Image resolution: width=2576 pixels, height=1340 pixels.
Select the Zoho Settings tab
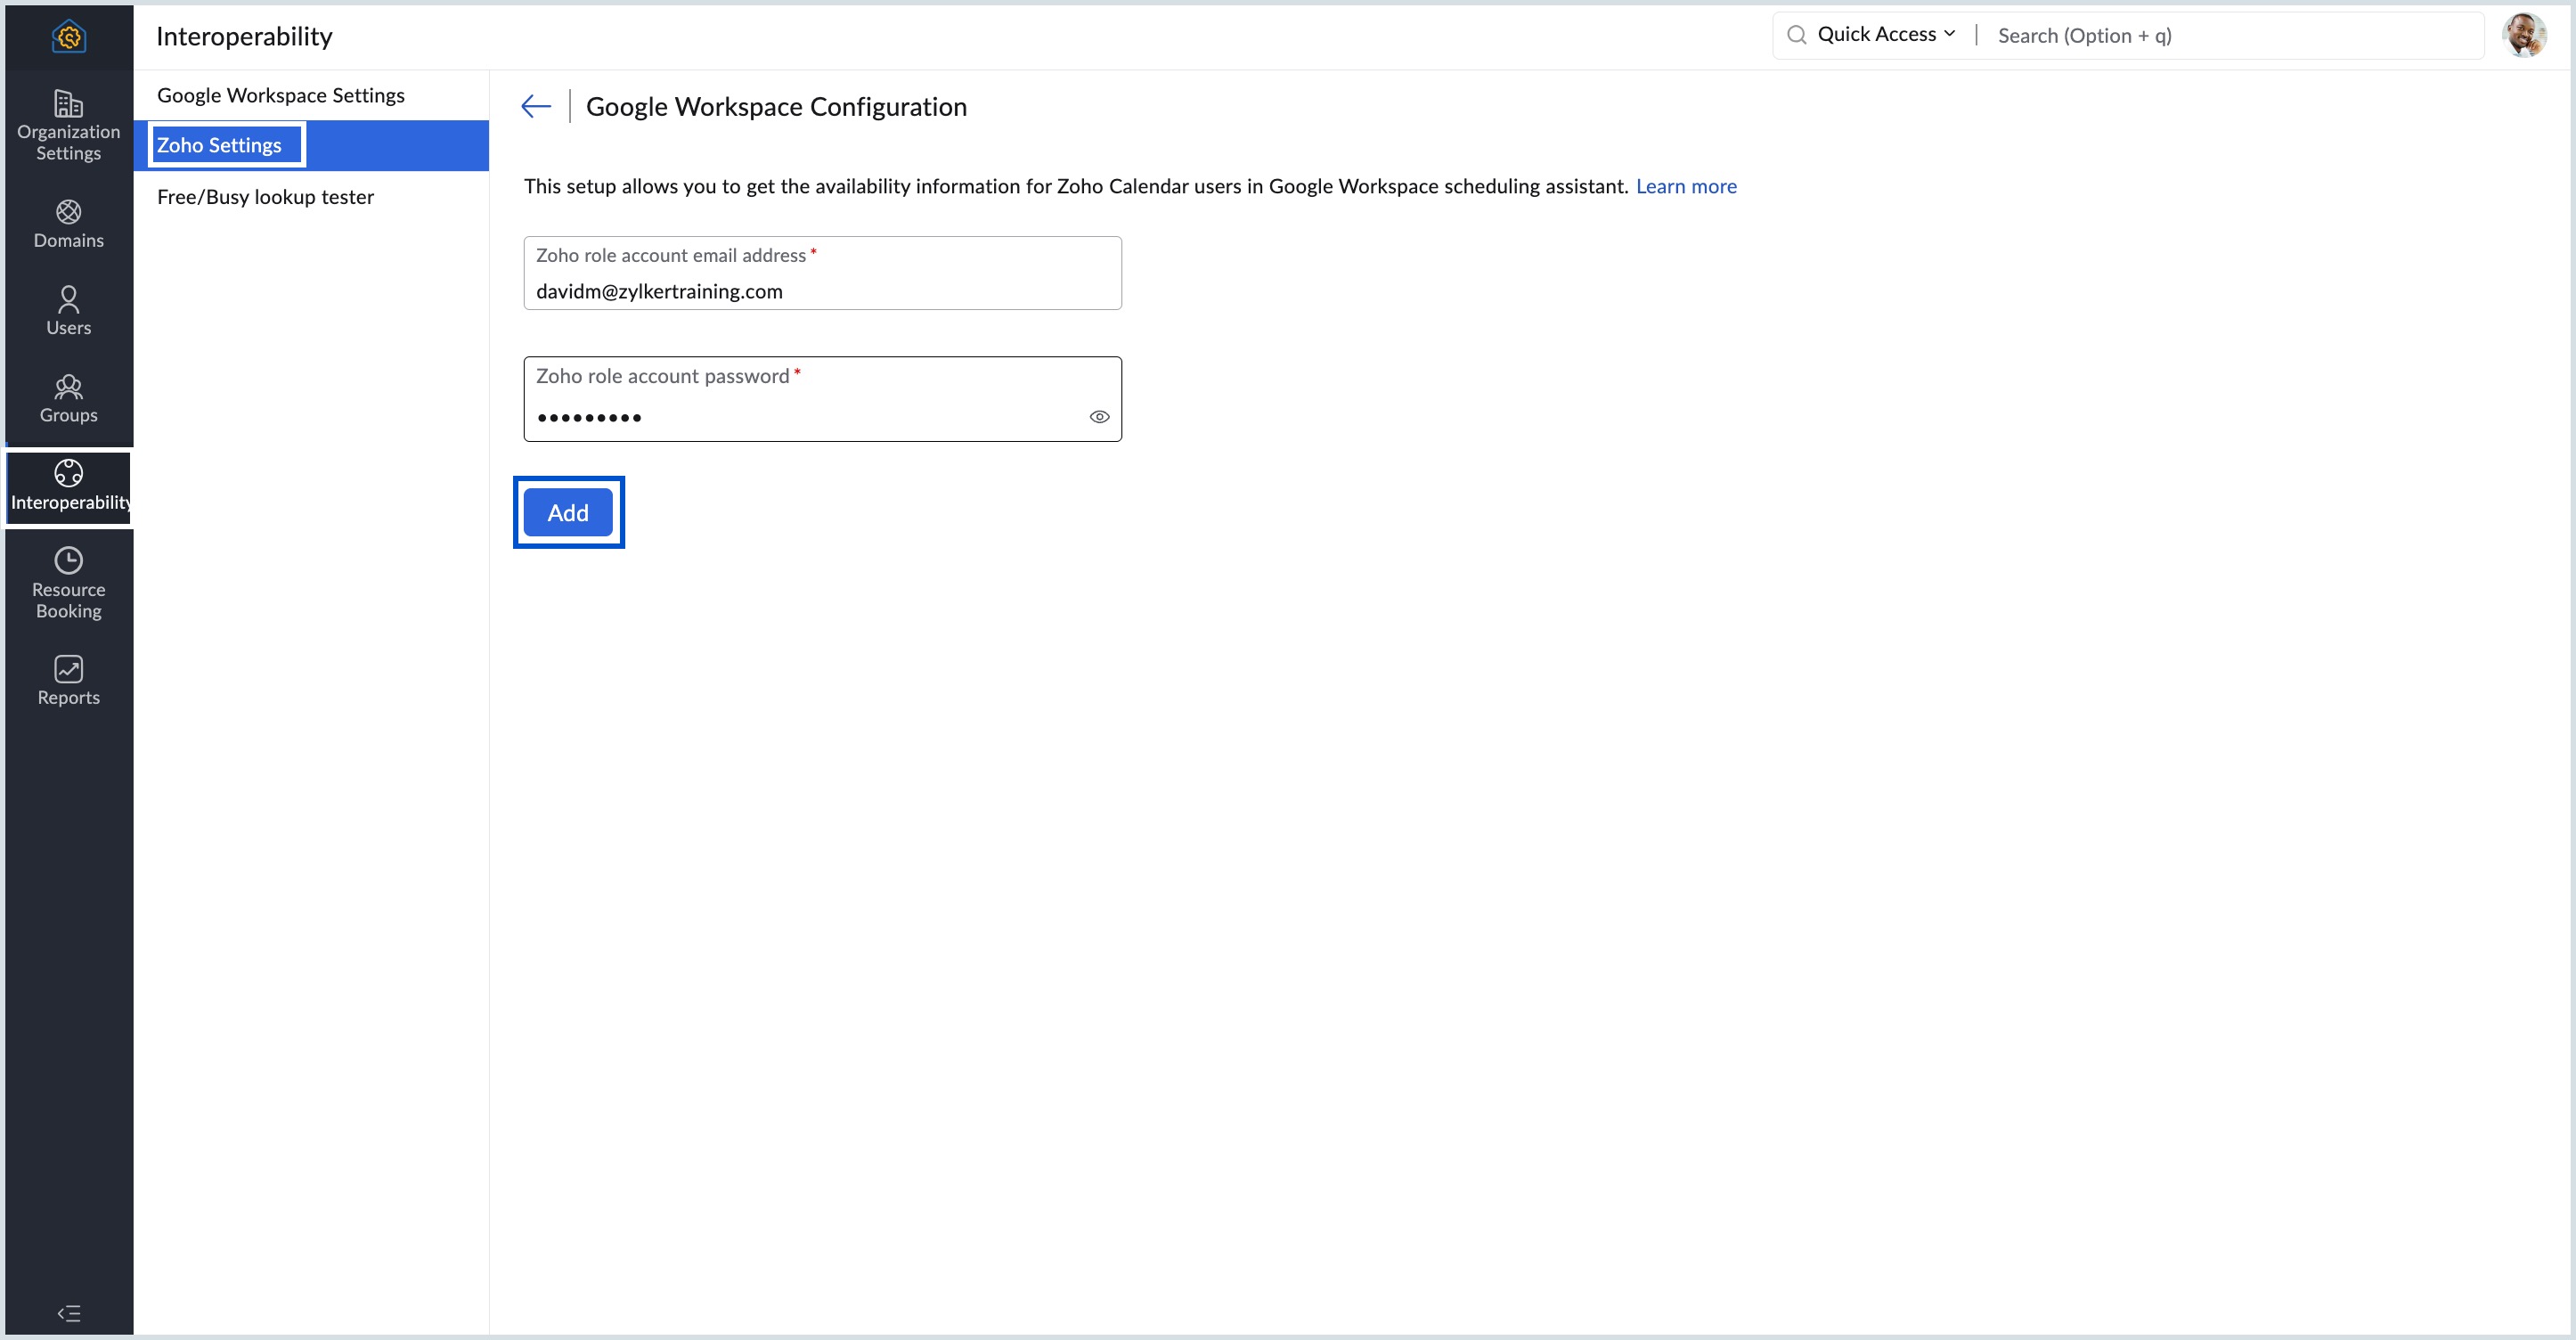tap(310, 145)
